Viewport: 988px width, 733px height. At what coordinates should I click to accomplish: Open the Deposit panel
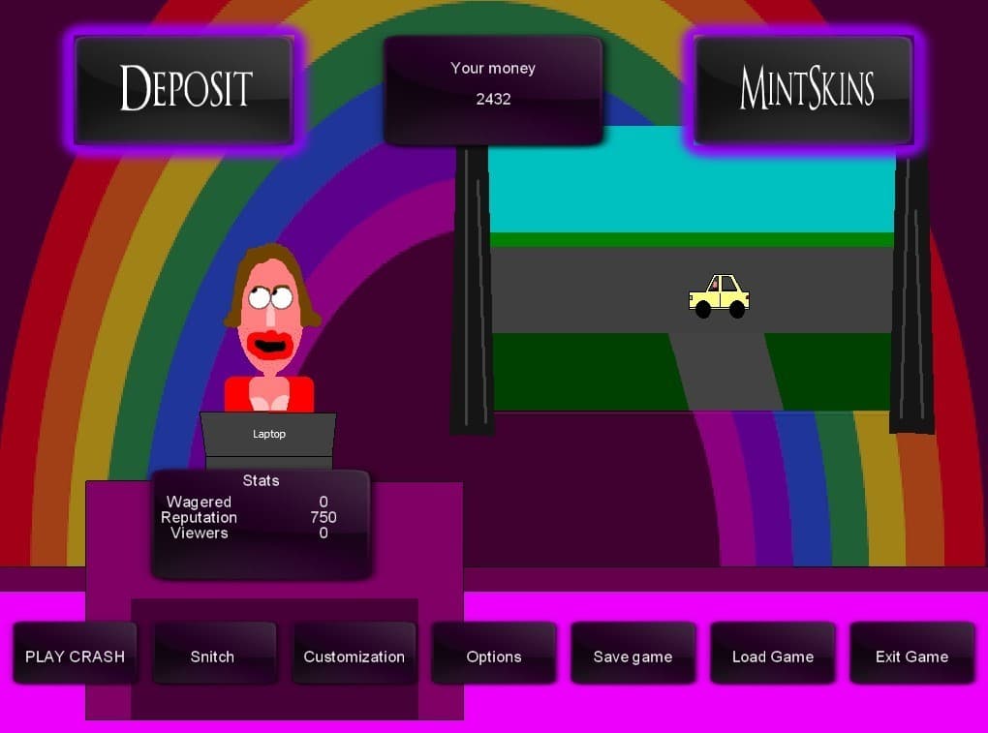183,89
